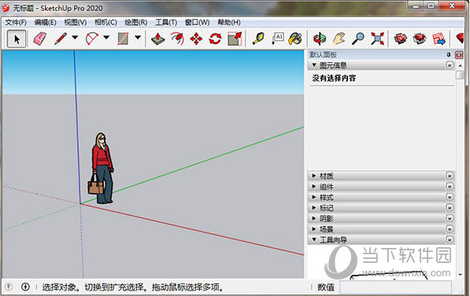Close the 阴影 panel section
This screenshot has height=296, width=470.
450,218
